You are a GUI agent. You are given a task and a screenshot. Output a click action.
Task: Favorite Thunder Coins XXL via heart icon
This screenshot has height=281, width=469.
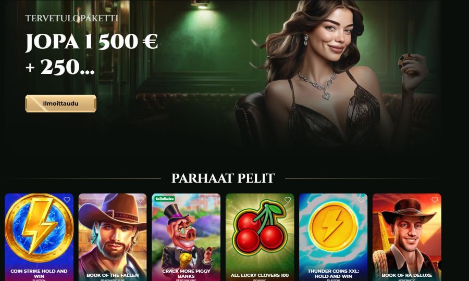click(x=361, y=200)
